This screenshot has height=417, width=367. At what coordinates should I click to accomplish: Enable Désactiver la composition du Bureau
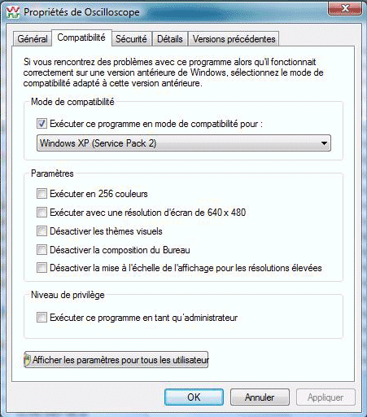pyautogui.click(x=42, y=250)
